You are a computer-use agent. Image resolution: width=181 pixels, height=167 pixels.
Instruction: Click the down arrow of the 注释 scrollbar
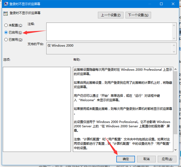pyautogui.click(x=174, y=38)
